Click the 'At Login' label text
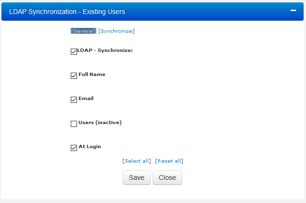This screenshot has height=203, width=306. click(x=90, y=147)
